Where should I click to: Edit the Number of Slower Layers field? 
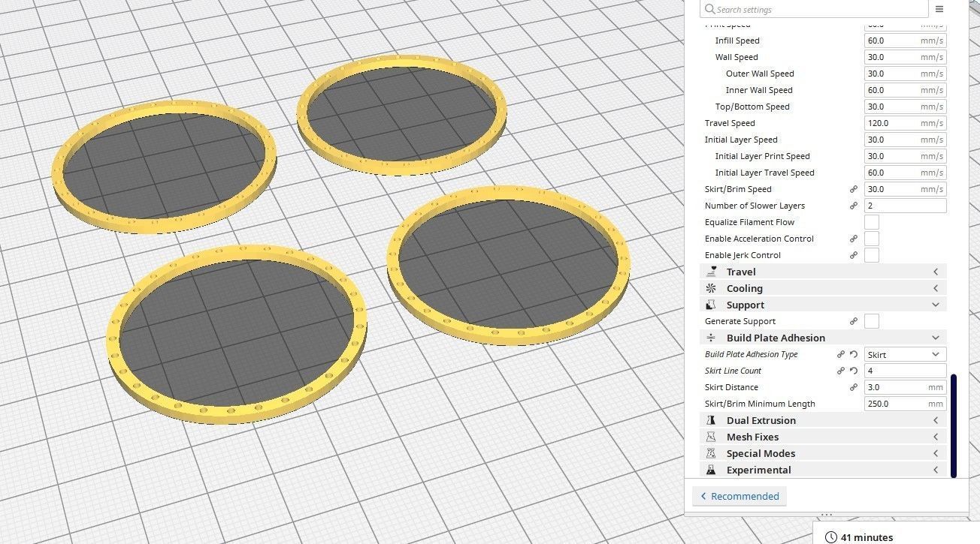pos(906,206)
